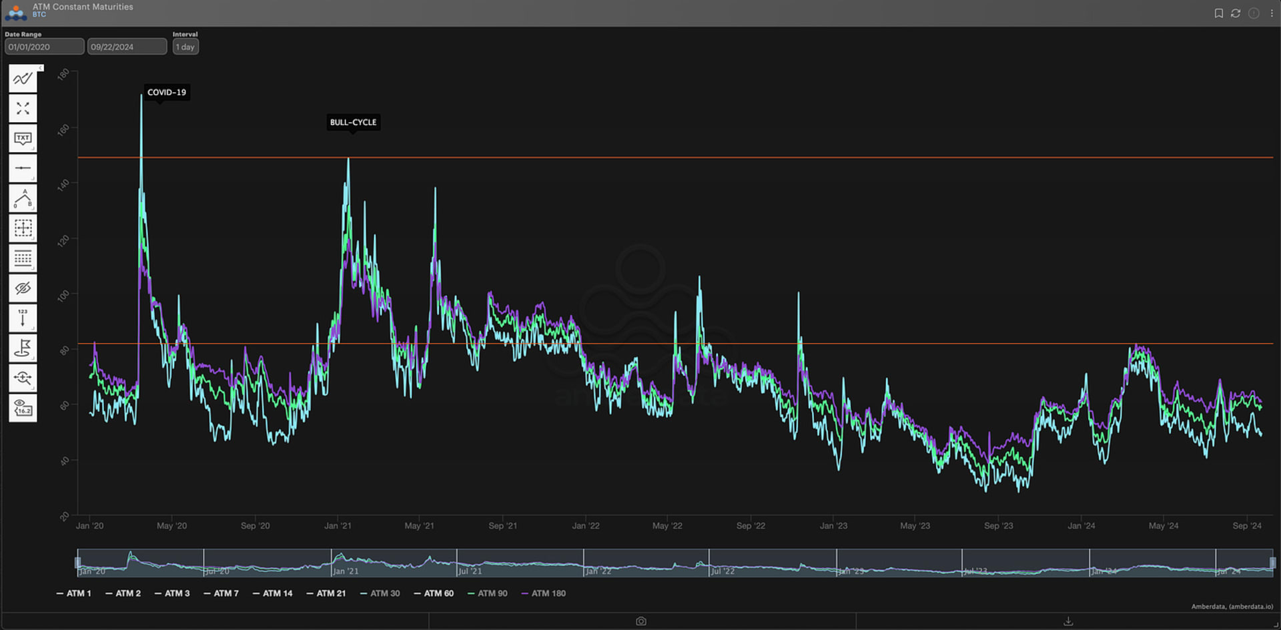Click the camera snapshot icon at bottom
This screenshot has height=630, width=1281.
click(x=641, y=621)
